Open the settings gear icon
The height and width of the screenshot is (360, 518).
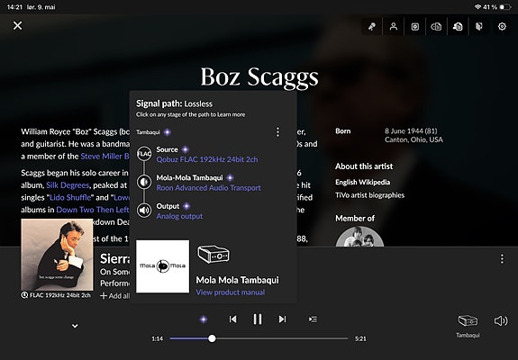(x=502, y=26)
